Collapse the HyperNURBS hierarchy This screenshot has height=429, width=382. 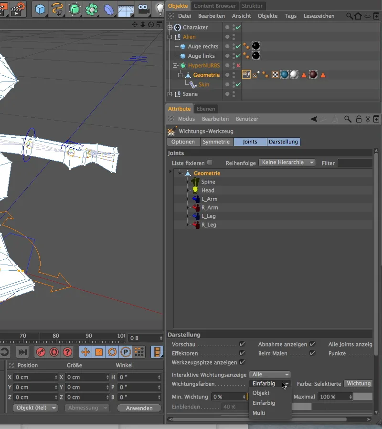pyautogui.click(x=175, y=65)
